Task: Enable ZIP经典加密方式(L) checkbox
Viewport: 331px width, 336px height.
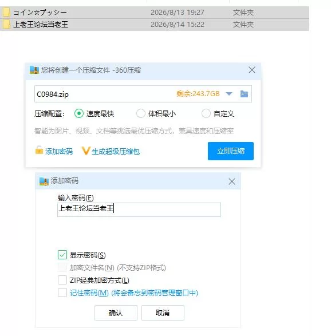Action: tap(62, 280)
